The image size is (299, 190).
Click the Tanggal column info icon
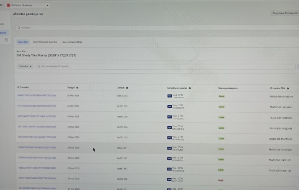coord(77,87)
